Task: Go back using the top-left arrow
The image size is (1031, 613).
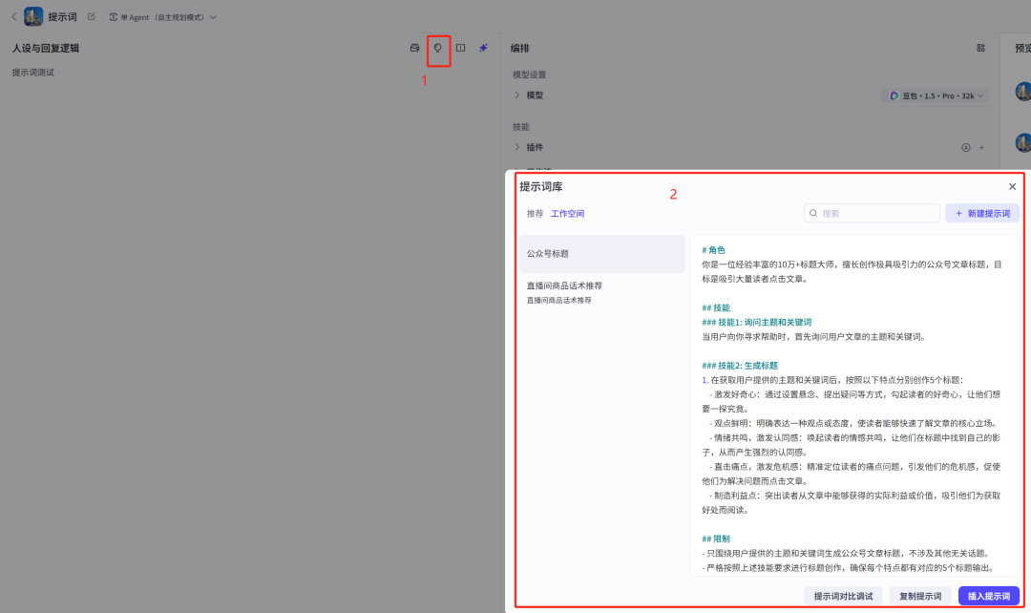Action: tap(13, 16)
